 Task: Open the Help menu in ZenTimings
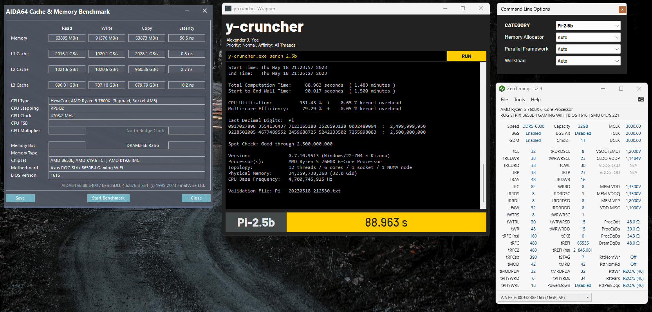[536, 100]
